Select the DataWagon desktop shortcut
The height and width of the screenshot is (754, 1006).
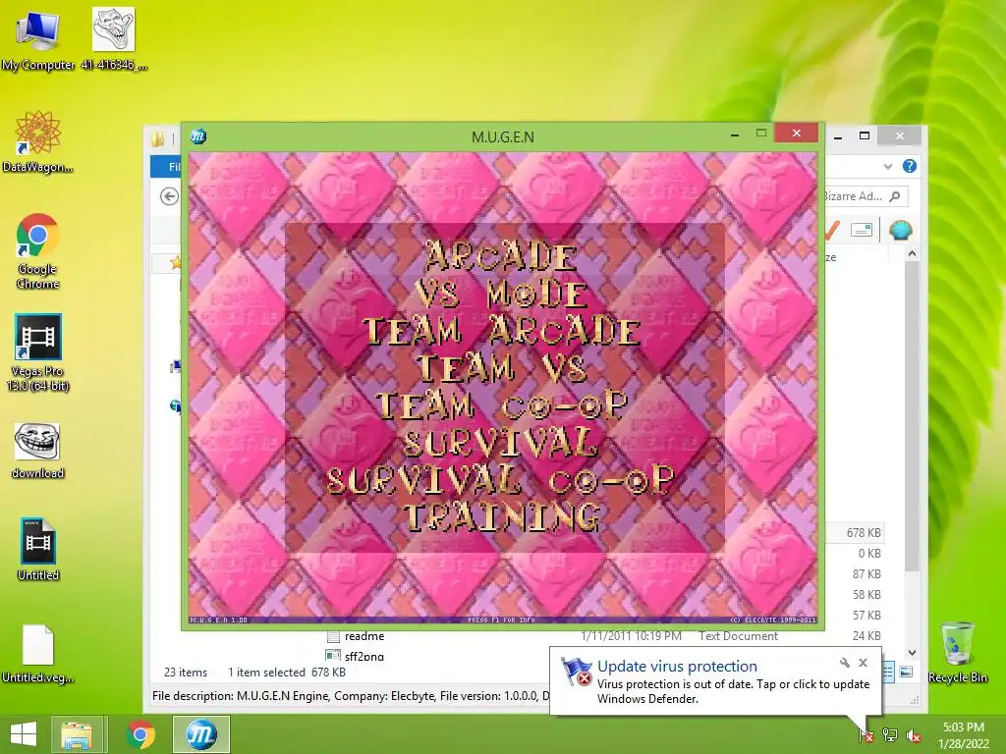click(37, 141)
